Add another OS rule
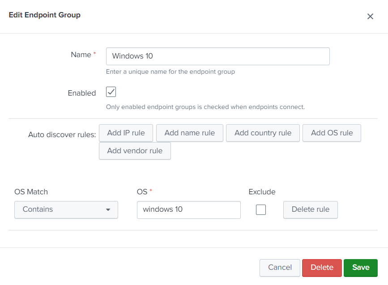Viewport: 388px width, 285px height. coord(332,133)
